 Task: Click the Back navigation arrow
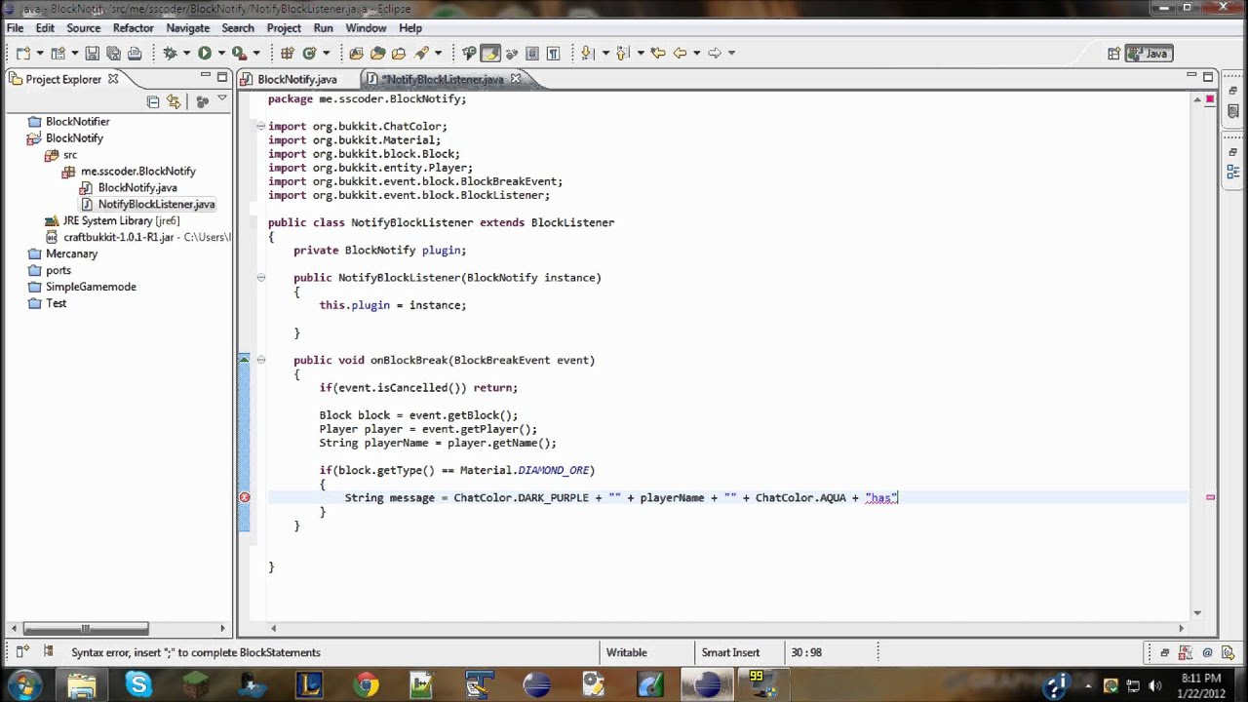[680, 54]
